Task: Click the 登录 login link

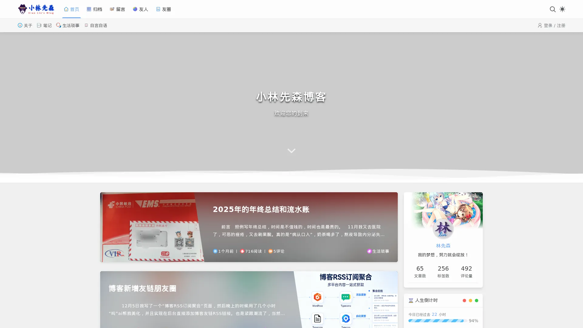Action: [548, 26]
